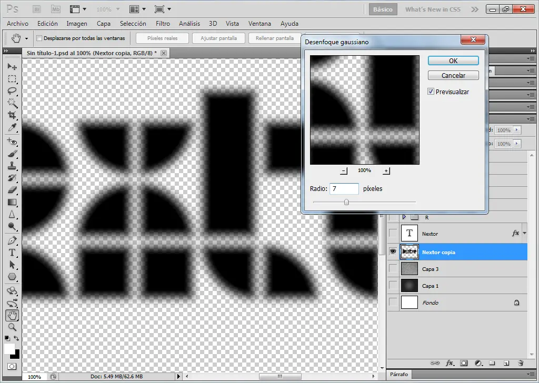The height and width of the screenshot is (383, 539).
Task: Select the Gradient tool
Action: 12,203
